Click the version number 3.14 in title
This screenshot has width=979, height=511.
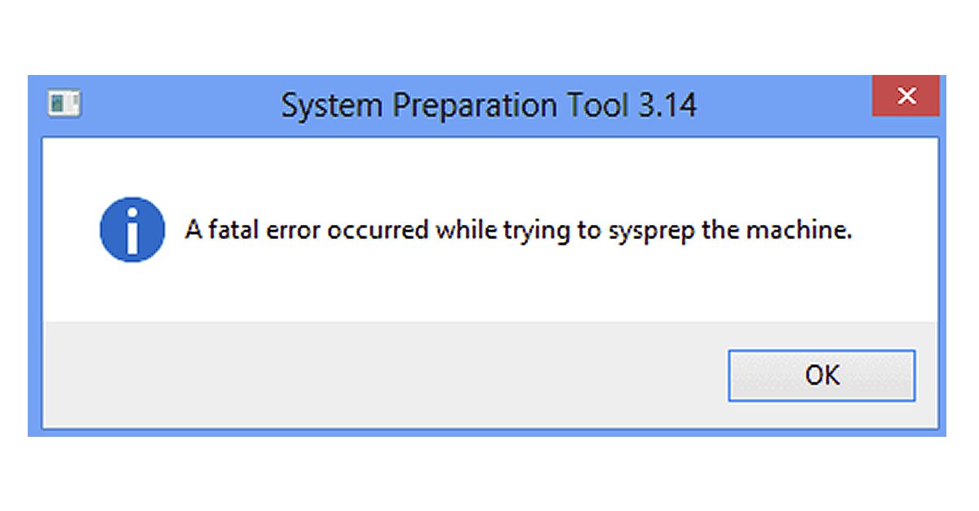[667, 106]
